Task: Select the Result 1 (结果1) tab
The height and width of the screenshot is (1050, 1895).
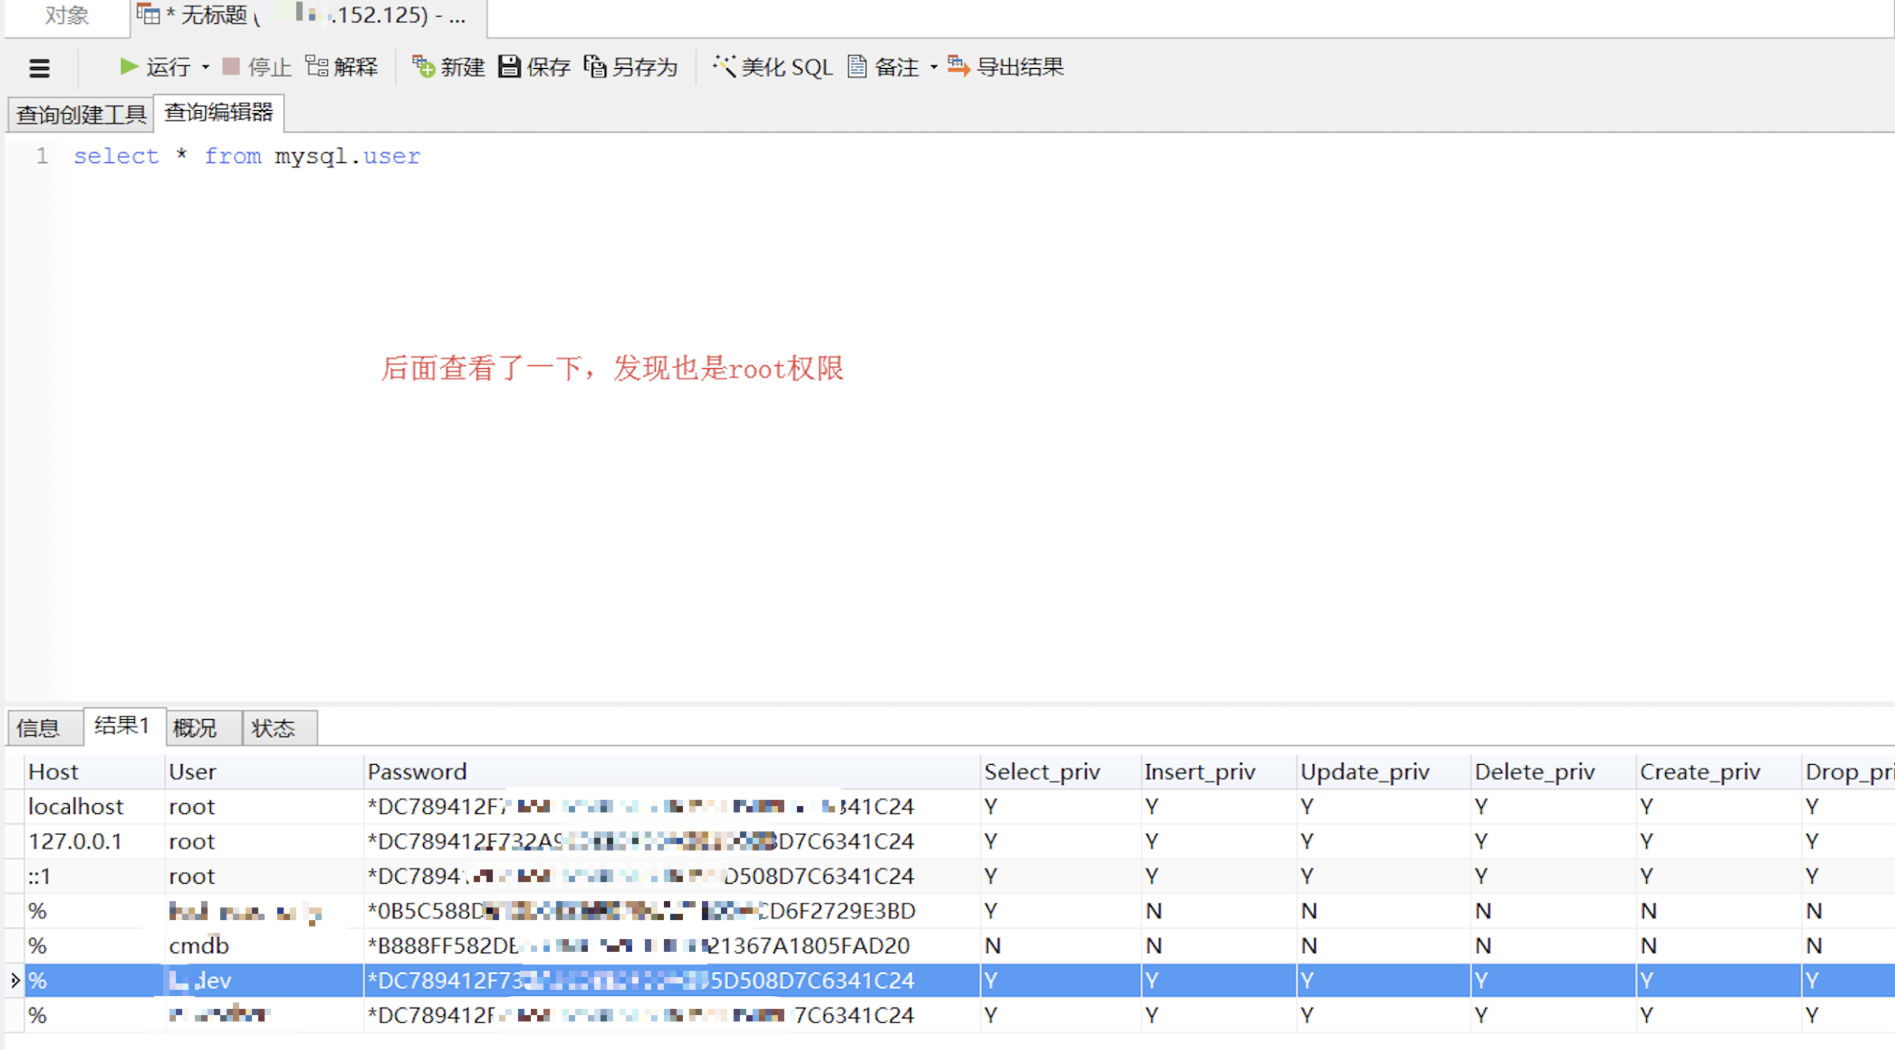Action: pyautogui.click(x=124, y=725)
